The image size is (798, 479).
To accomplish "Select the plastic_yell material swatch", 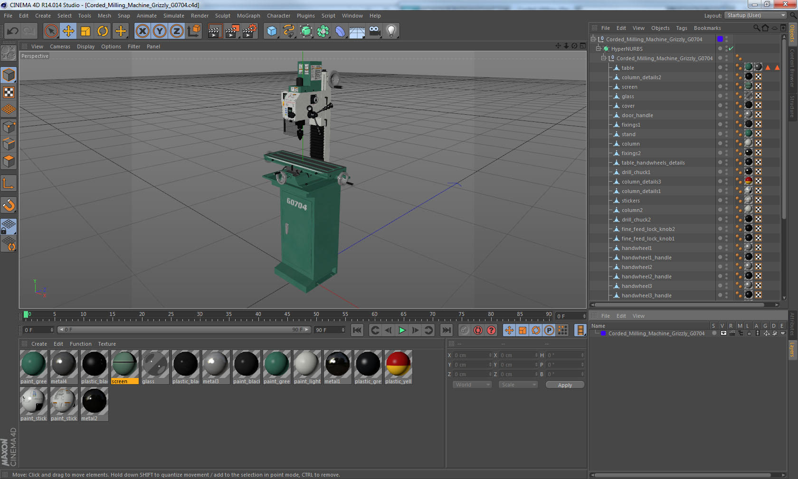I will coord(399,367).
